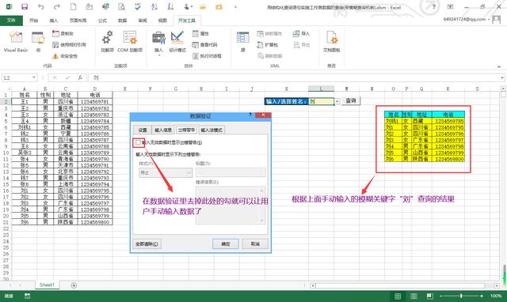The image size is (507, 302).
Task: Click print preview magnifier icon
Action: tap(121, 6)
